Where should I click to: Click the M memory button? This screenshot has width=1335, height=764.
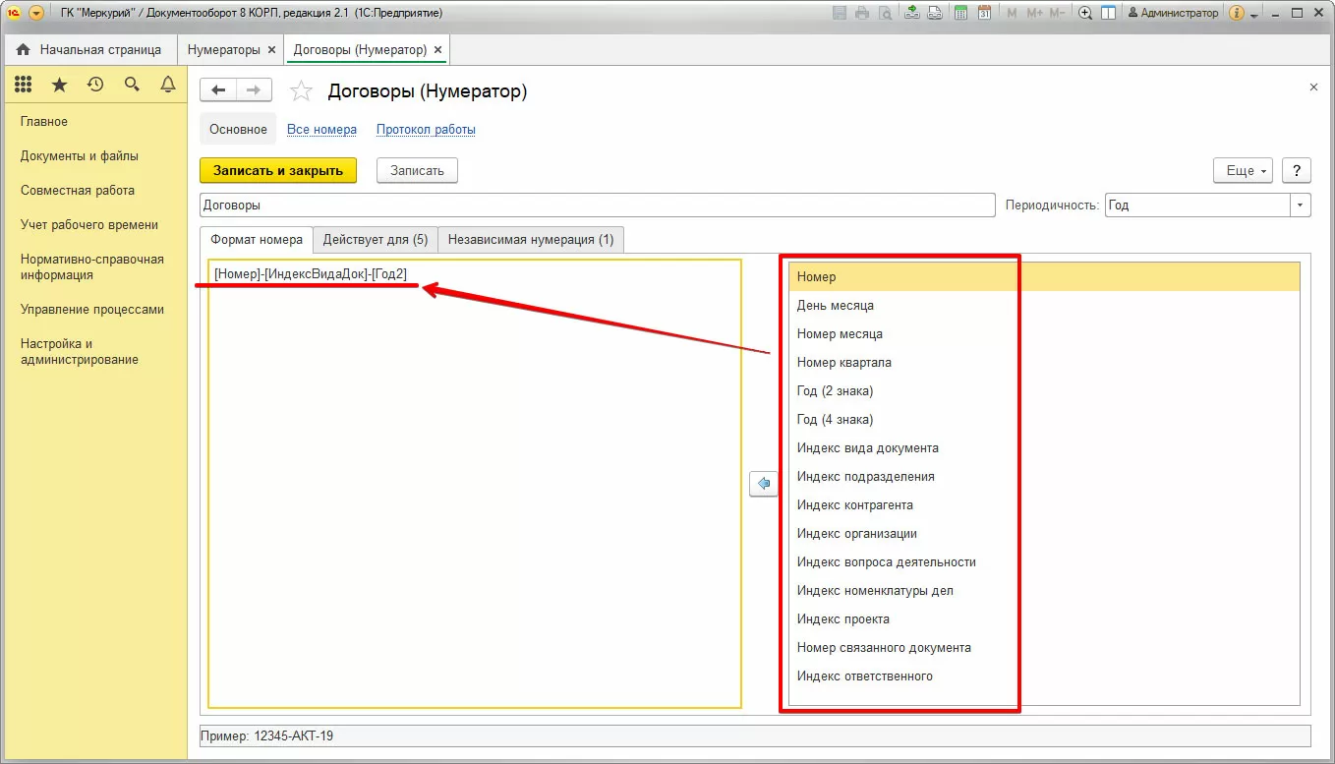click(1012, 13)
